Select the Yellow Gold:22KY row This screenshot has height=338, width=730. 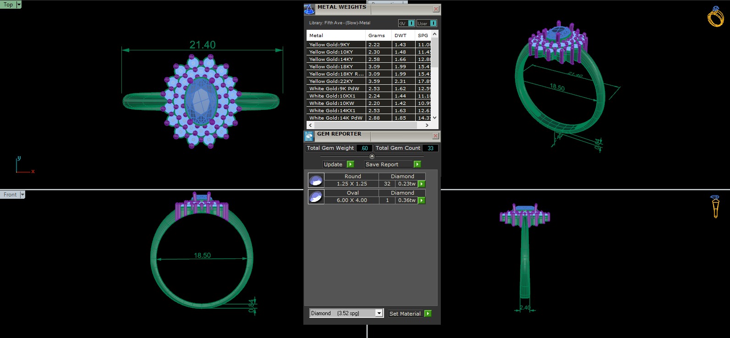[x=369, y=81]
